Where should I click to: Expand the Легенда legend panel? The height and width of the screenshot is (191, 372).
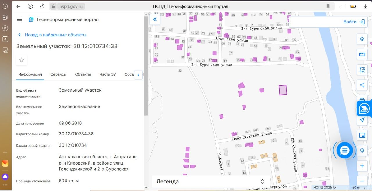262,181
